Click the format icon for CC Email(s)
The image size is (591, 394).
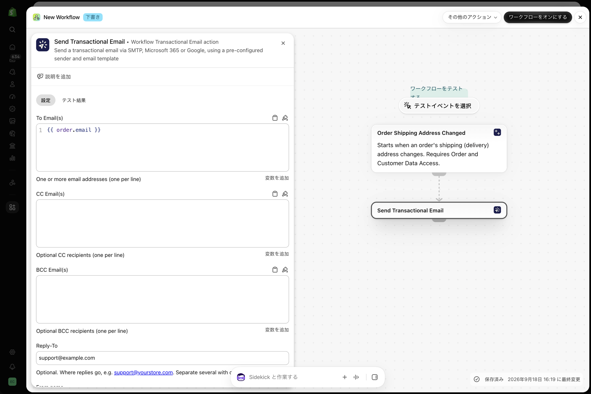tap(285, 194)
